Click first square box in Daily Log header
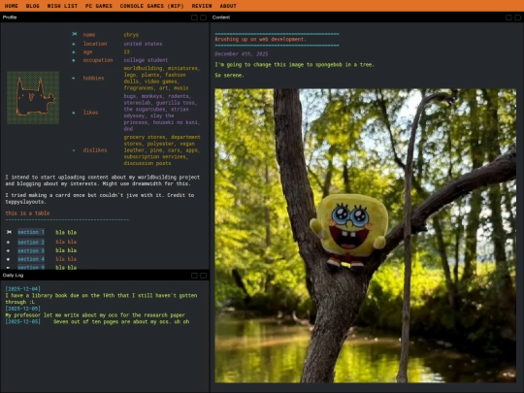 (x=194, y=276)
